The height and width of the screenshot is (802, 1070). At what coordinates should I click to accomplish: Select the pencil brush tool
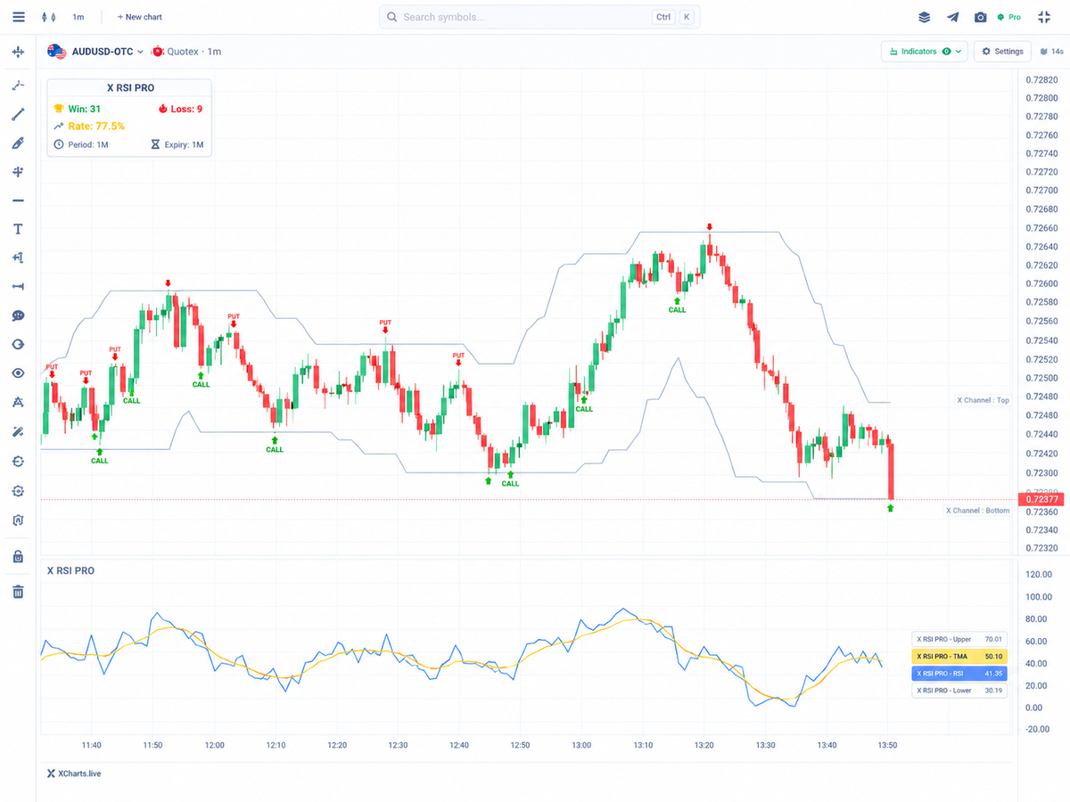(x=18, y=143)
